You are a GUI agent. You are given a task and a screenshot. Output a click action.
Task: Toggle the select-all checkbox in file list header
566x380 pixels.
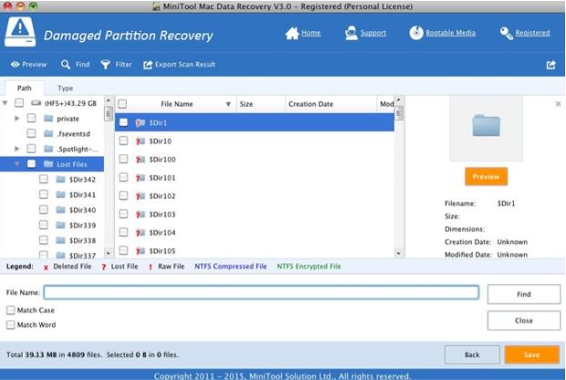(122, 104)
